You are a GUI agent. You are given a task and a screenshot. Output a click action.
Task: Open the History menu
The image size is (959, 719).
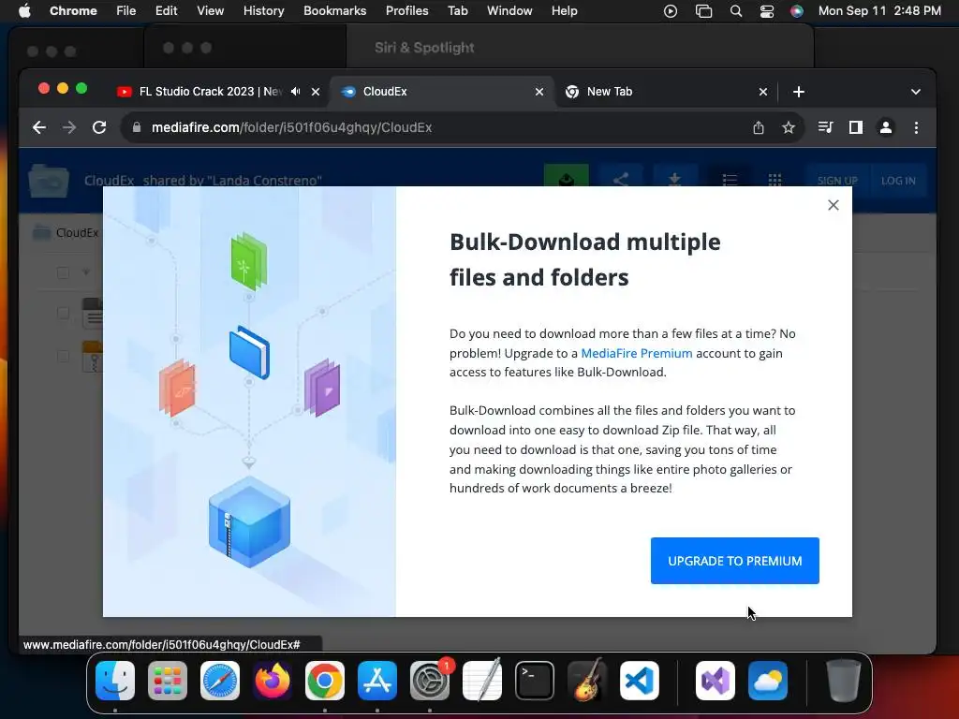point(263,11)
